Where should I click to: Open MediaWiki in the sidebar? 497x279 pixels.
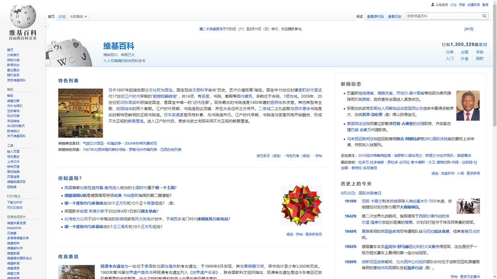[14, 228]
